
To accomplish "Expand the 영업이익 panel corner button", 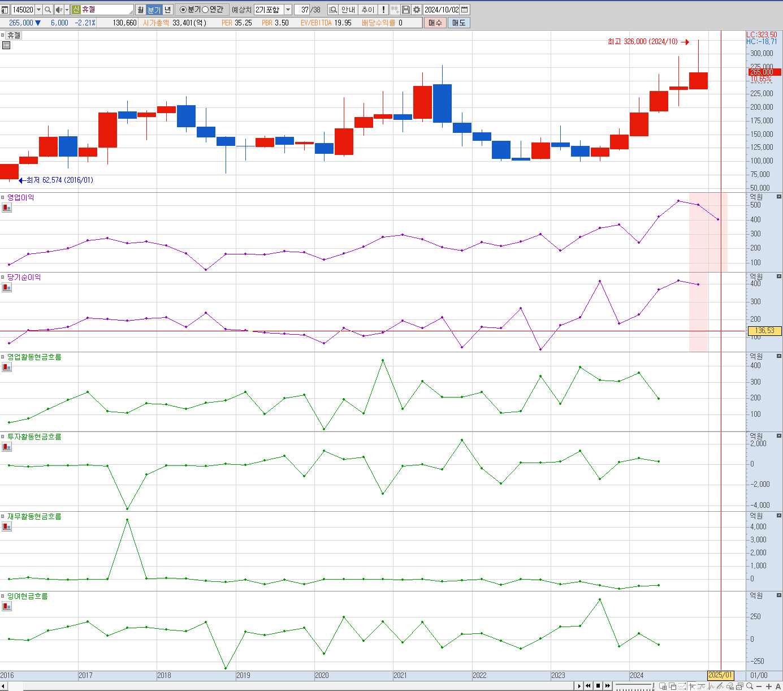I will click(x=779, y=197).
